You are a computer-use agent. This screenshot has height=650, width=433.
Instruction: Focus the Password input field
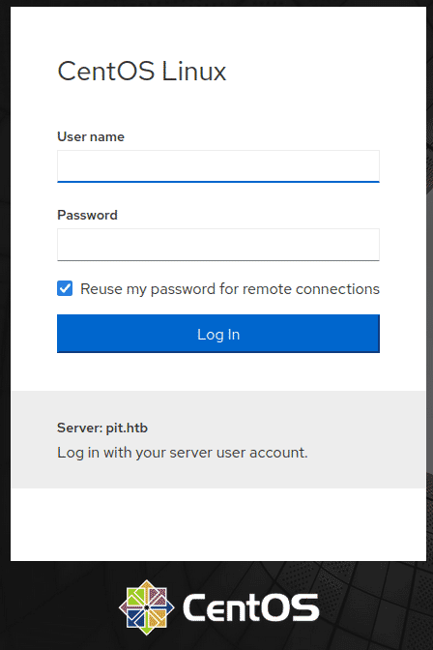pyautogui.click(x=218, y=245)
